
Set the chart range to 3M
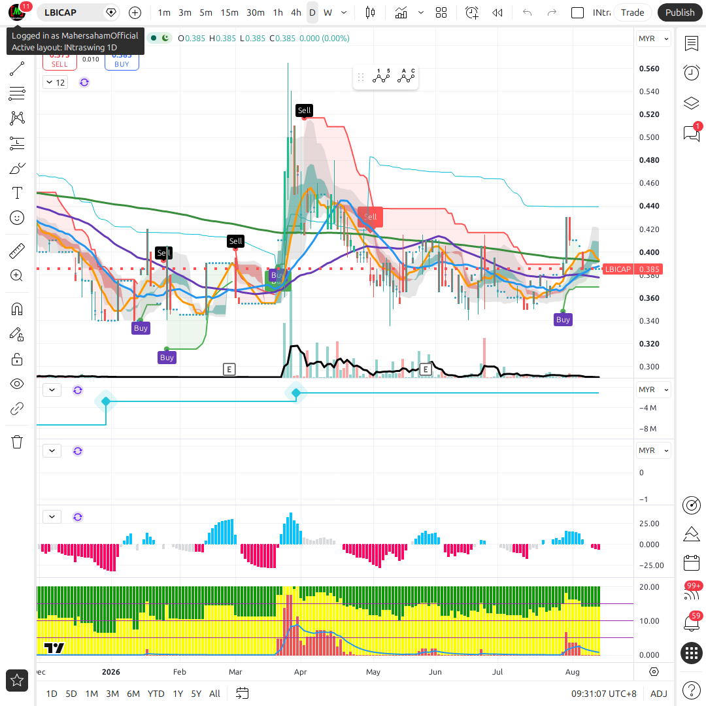point(112,694)
